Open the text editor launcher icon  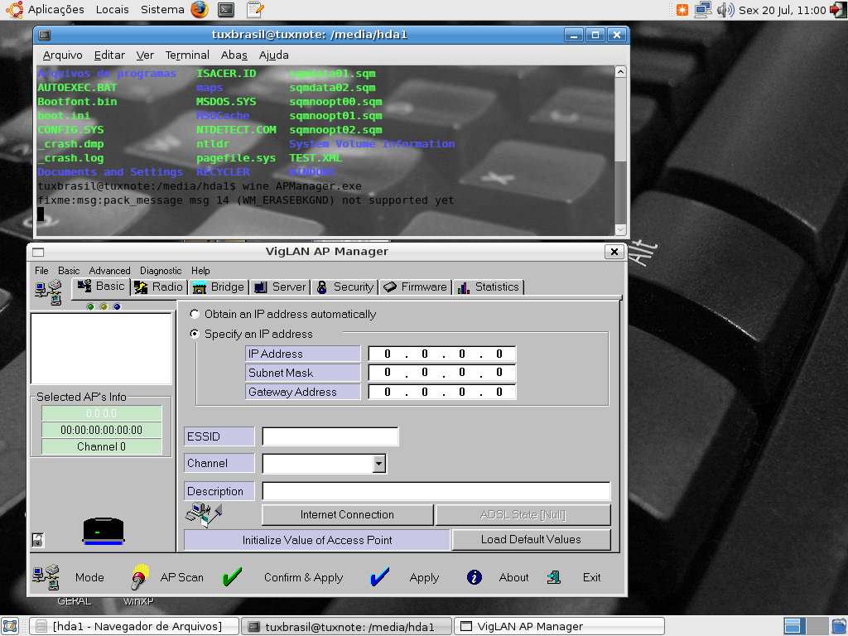point(255,9)
